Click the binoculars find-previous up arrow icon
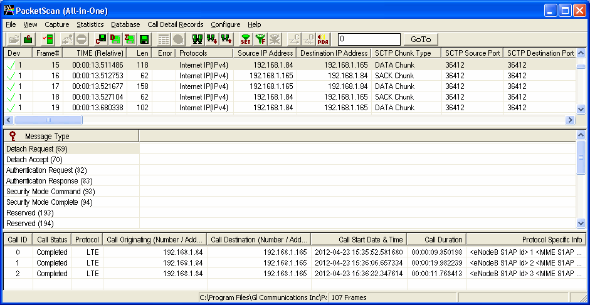Image resolution: width=590 pixels, height=305 pixels. coord(226,39)
